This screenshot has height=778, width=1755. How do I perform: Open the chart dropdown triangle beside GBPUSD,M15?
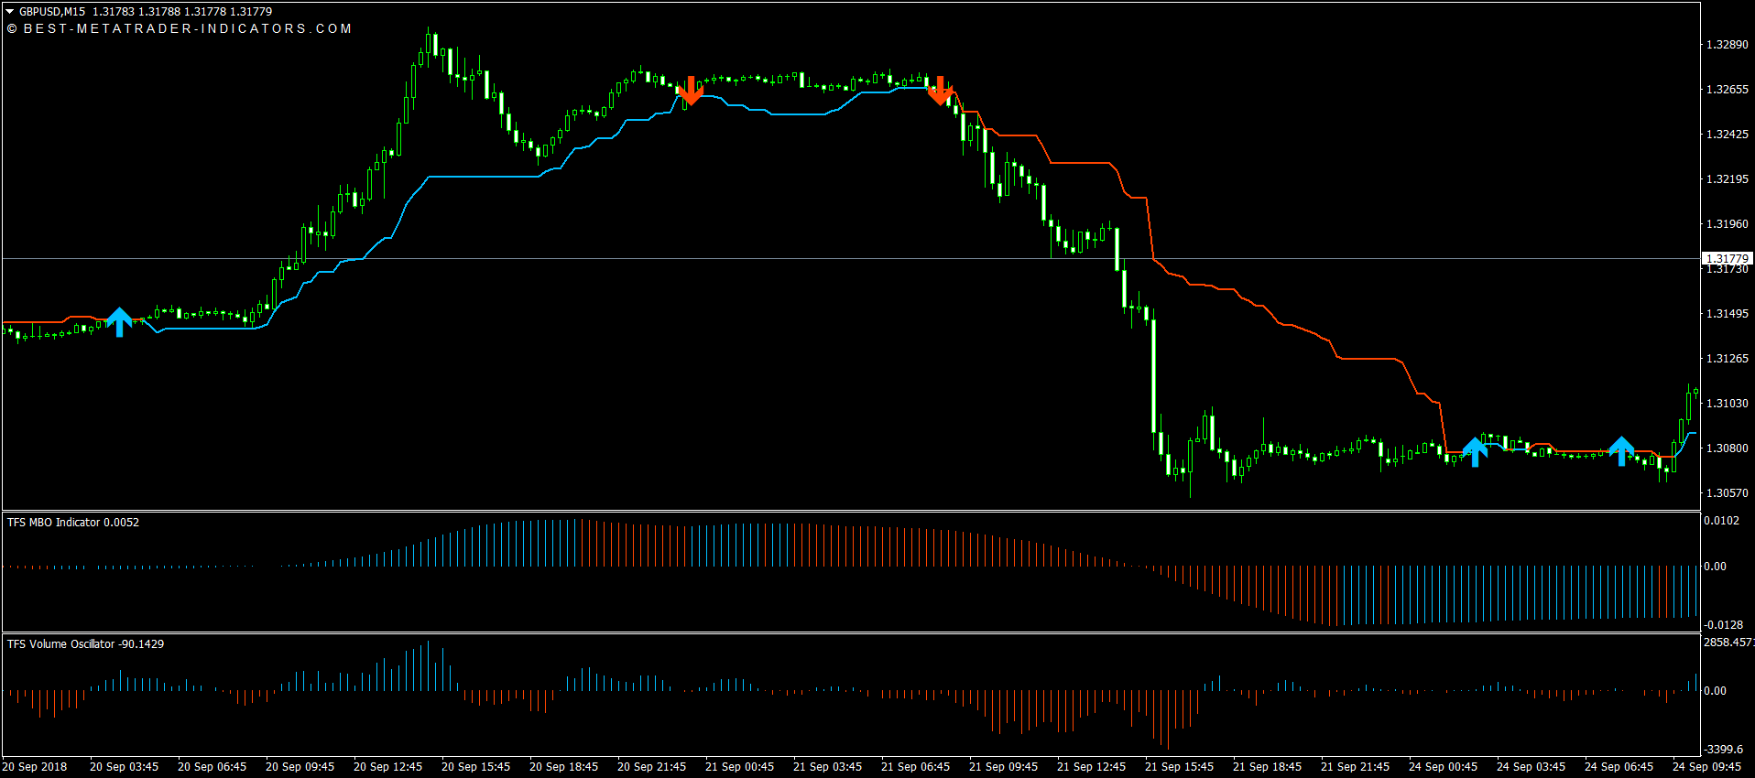(x=10, y=12)
